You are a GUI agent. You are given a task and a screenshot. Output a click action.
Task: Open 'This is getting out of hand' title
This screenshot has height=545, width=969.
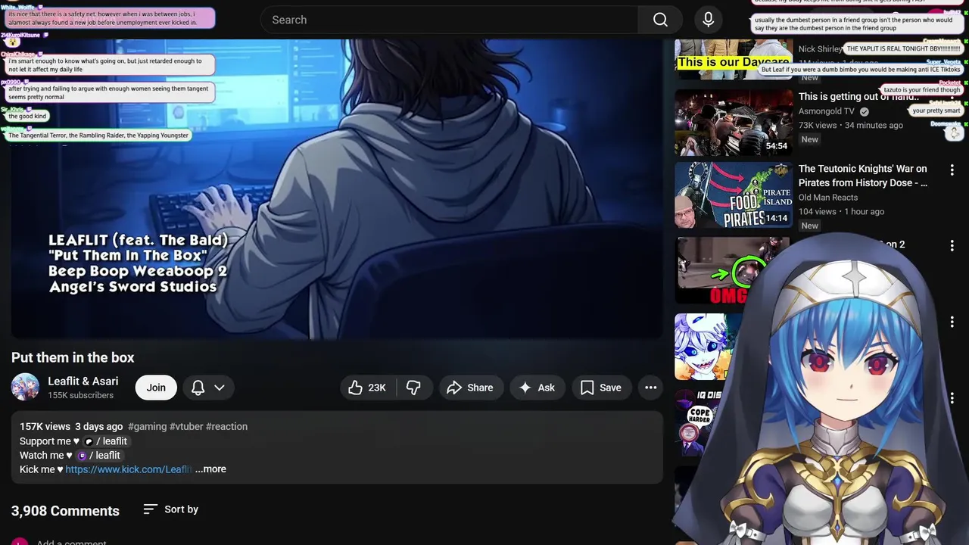click(x=858, y=97)
